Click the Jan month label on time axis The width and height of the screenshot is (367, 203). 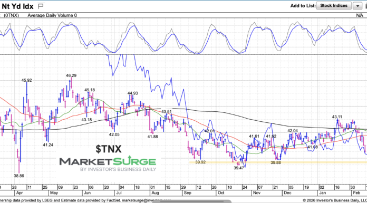322,193
